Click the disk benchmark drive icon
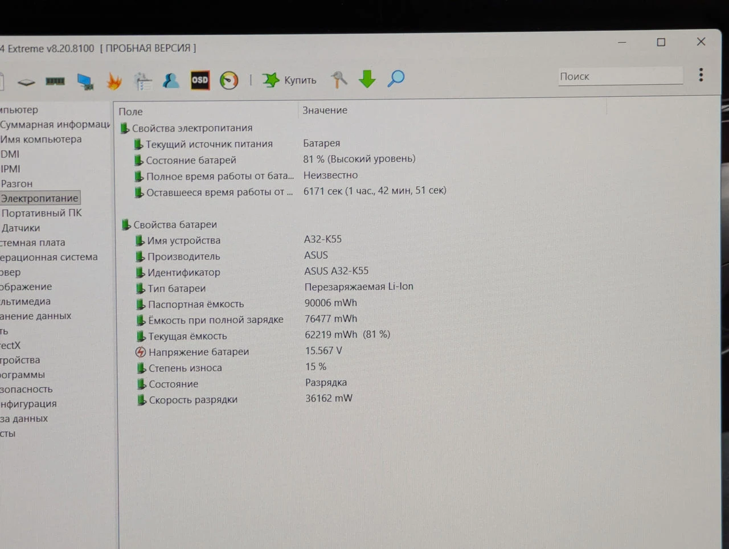This screenshot has height=549, width=729. pos(26,82)
